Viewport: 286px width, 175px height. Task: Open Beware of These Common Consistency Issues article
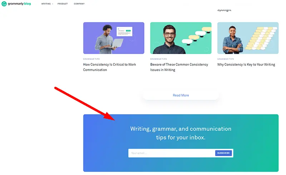pos(179,67)
